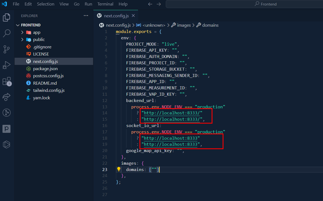The height and width of the screenshot is (201, 323).
Task: Click the Frontend command center search box
Action: point(245,4)
